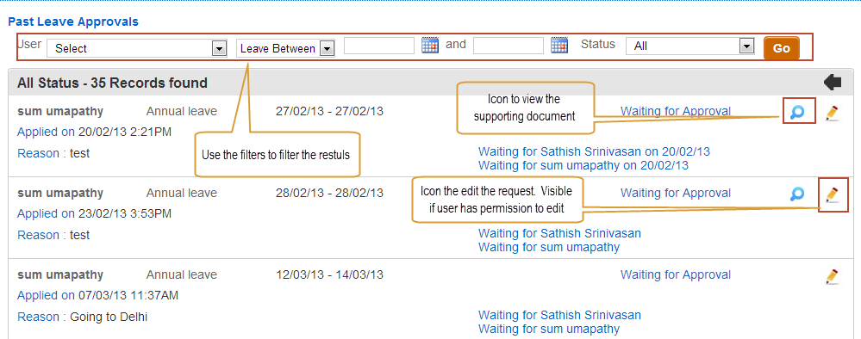Open calendar picker for end date
This screenshot has width=861, height=339.
559,45
